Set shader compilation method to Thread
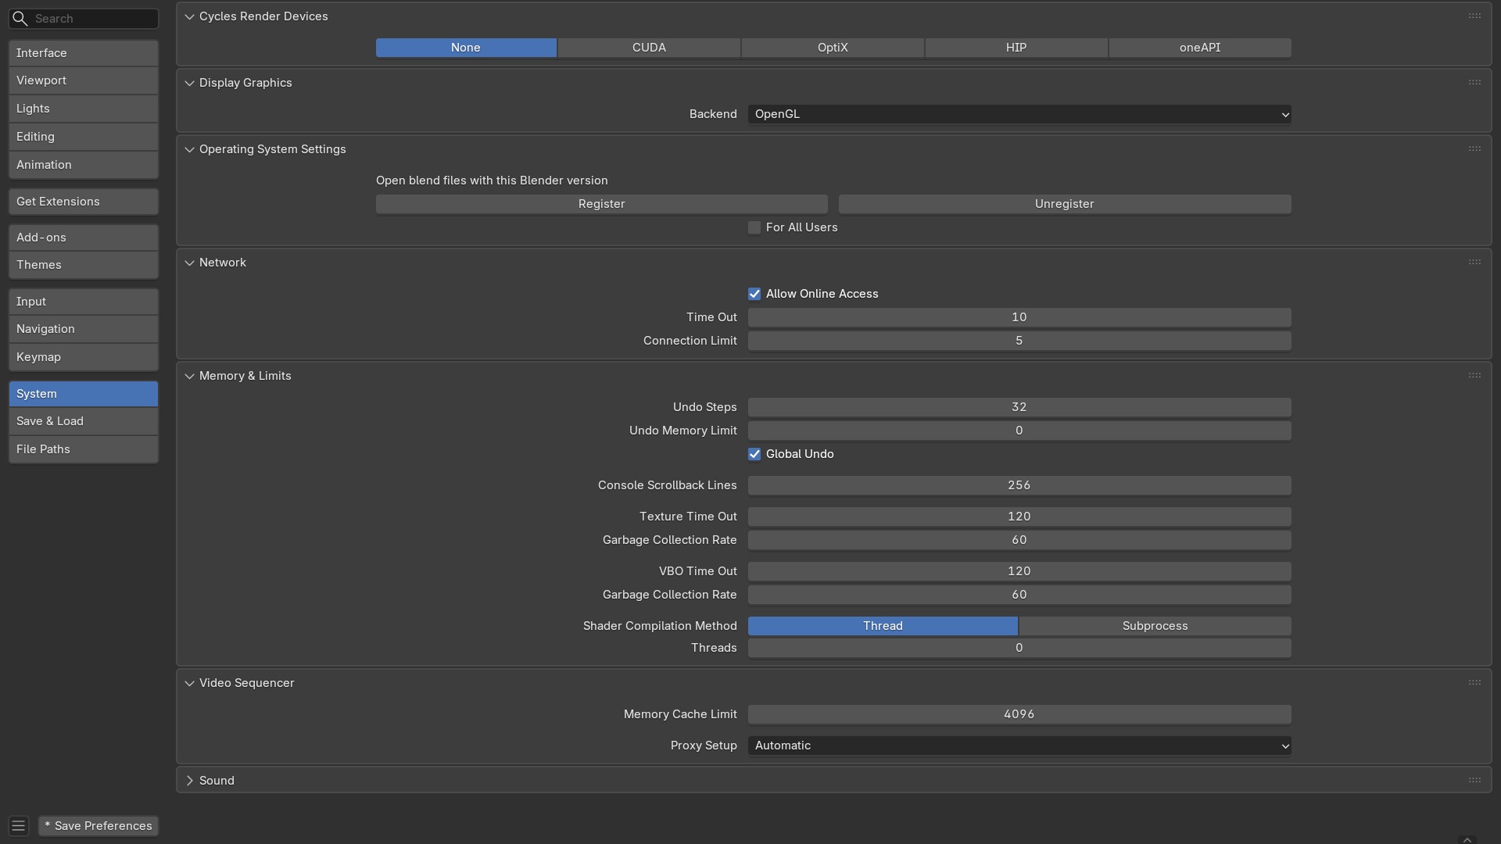Image resolution: width=1501 pixels, height=844 pixels. [x=883, y=626]
